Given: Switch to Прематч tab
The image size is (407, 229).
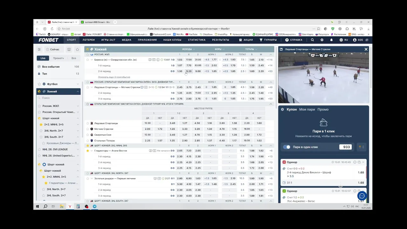Looking at the screenshot, I should 59,58.
